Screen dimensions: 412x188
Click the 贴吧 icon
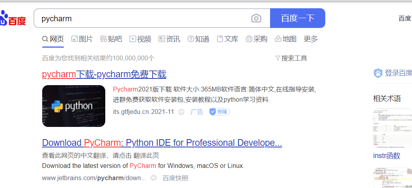tap(104, 39)
